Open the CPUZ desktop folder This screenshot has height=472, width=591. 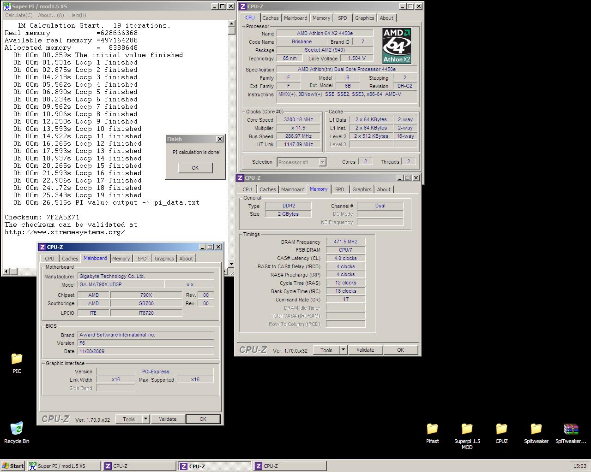(501, 429)
